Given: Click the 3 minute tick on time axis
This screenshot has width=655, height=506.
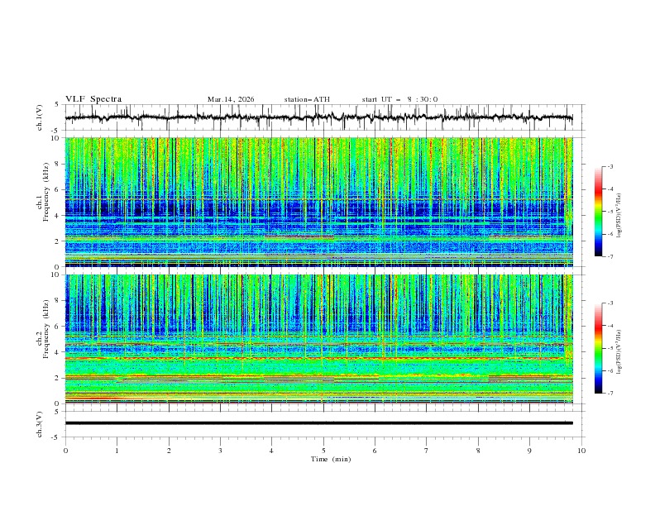Looking at the screenshot, I should click(x=220, y=450).
